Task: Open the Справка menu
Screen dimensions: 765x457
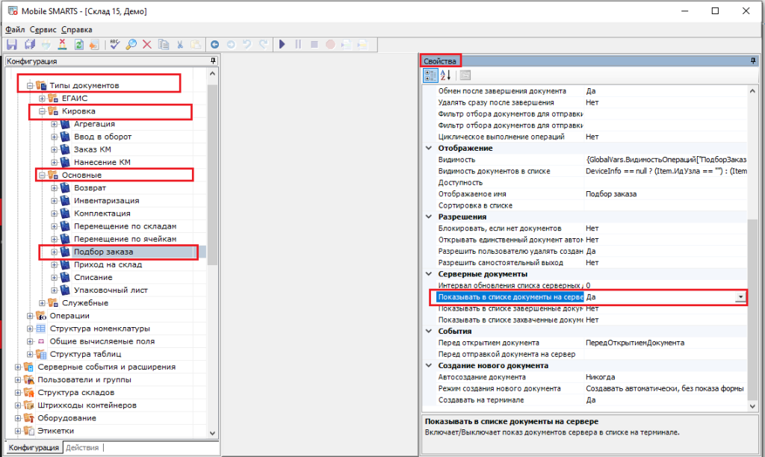Action: click(x=77, y=30)
